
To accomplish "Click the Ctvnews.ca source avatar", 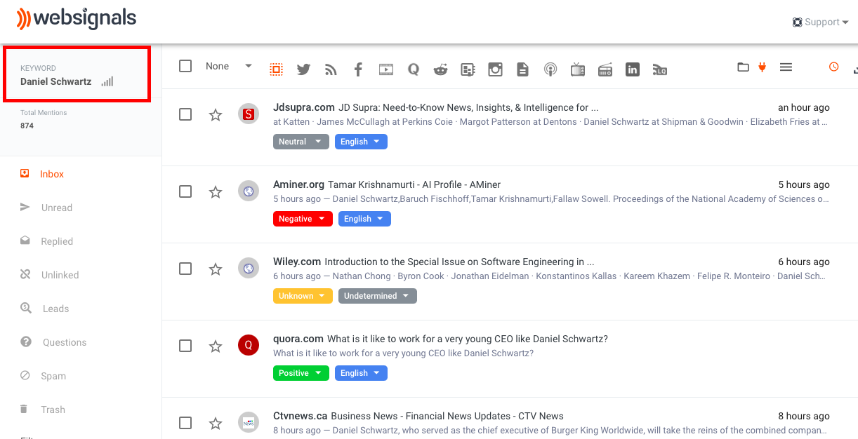I will (249, 422).
